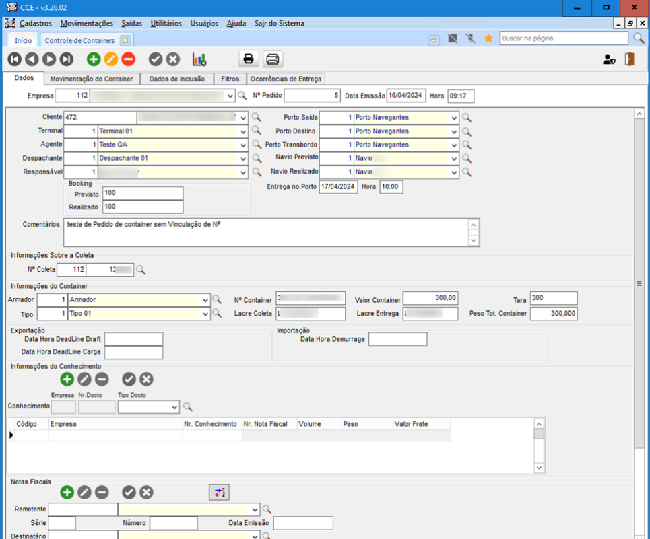Open the chart report settings icon
Image resolution: width=650 pixels, height=539 pixels.
coord(199,59)
